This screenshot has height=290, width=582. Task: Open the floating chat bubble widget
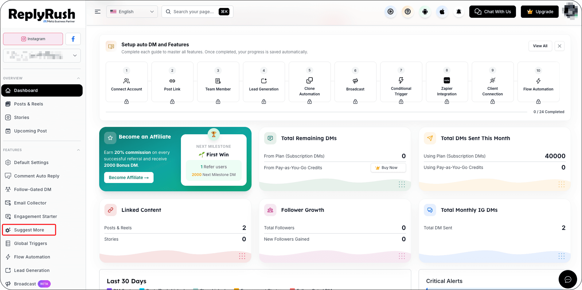coord(568,279)
